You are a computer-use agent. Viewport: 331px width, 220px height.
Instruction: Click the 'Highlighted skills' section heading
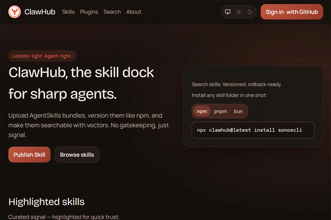pyautogui.click(x=46, y=202)
